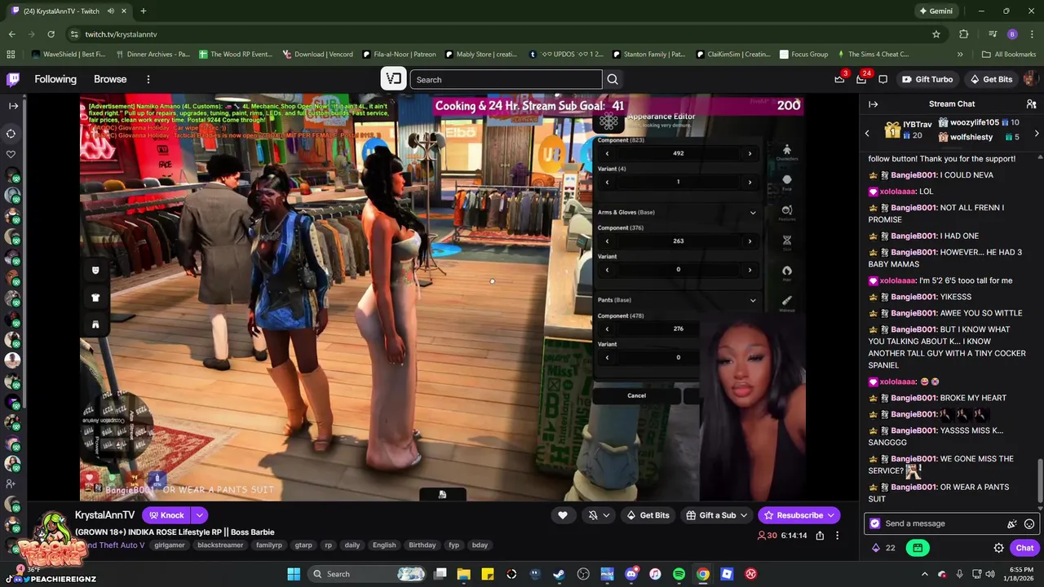Open the Browse tab
The height and width of the screenshot is (587, 1044).
click(110, 79)
